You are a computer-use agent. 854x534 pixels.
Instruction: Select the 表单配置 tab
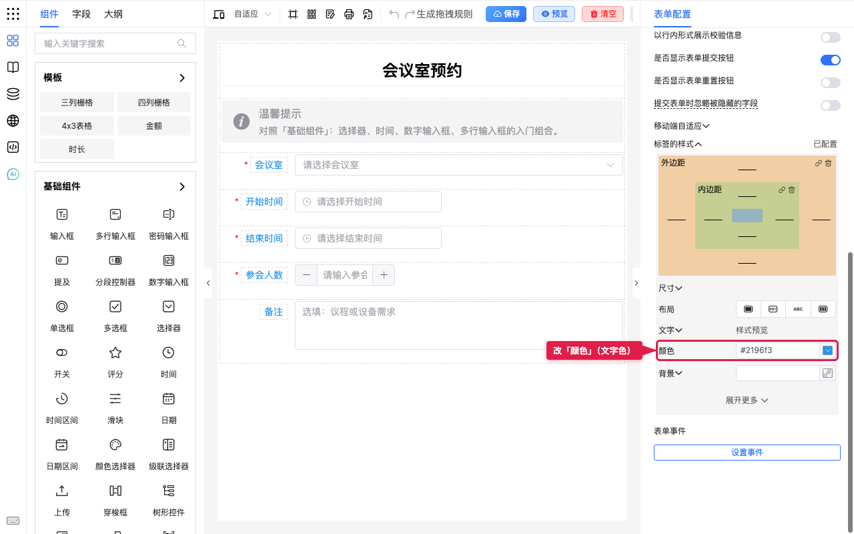[673, 14]
